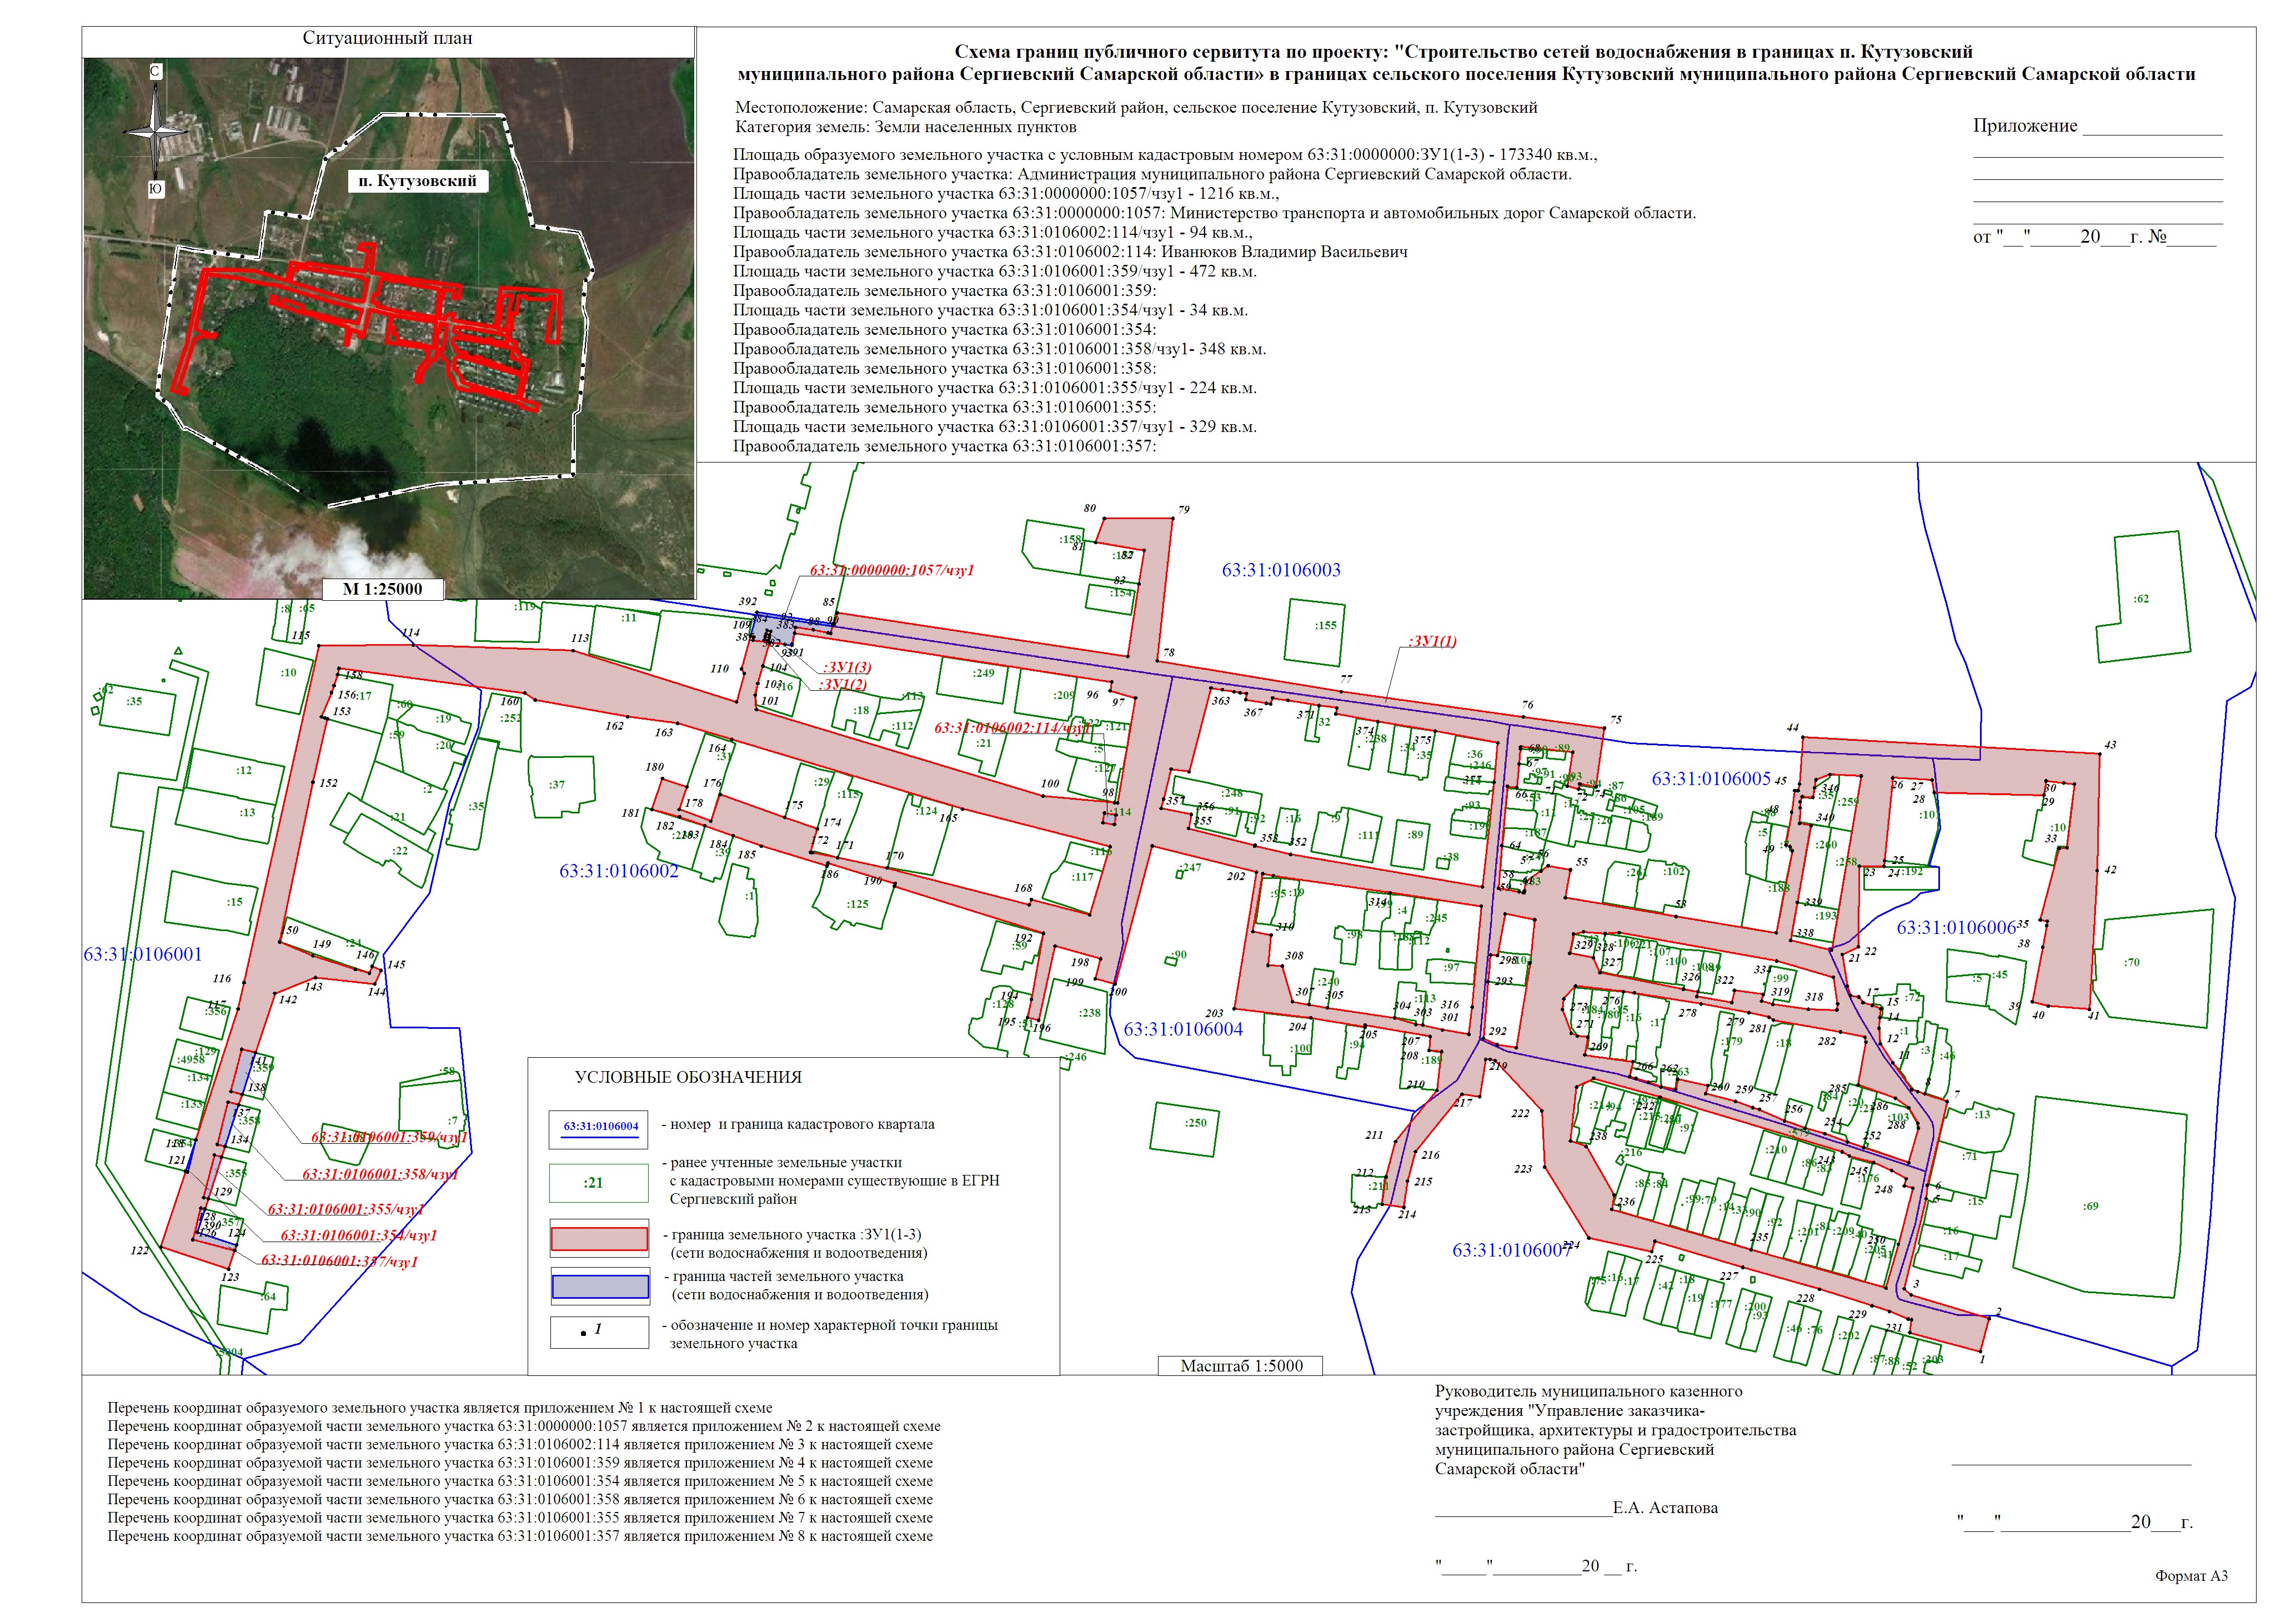Click the 'Руководитель муниципального казенного' signature block
The height and width of the screenshot is (1623, 2296).
click(x=1615, y=1430)
